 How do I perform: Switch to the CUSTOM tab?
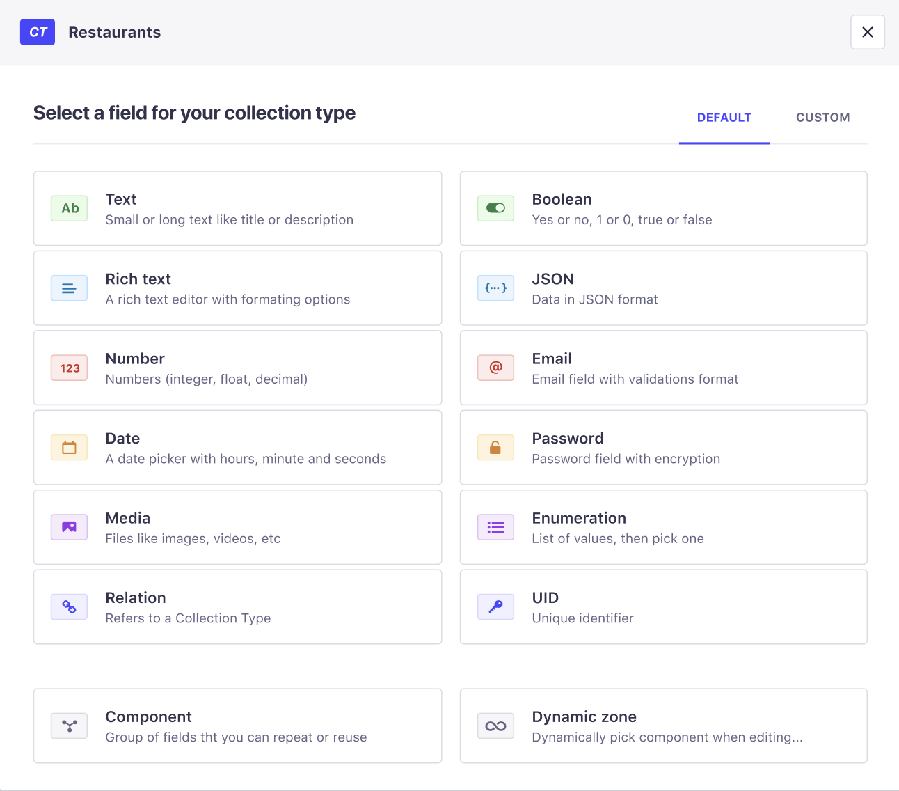coord(822,118)
